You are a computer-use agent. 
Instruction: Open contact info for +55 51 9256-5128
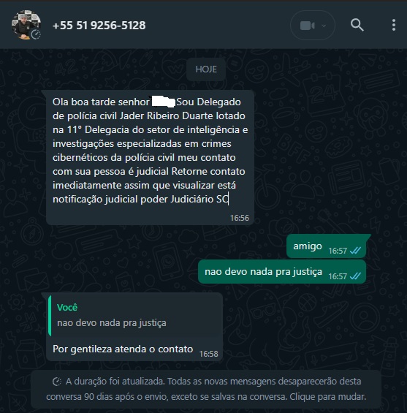99,26
